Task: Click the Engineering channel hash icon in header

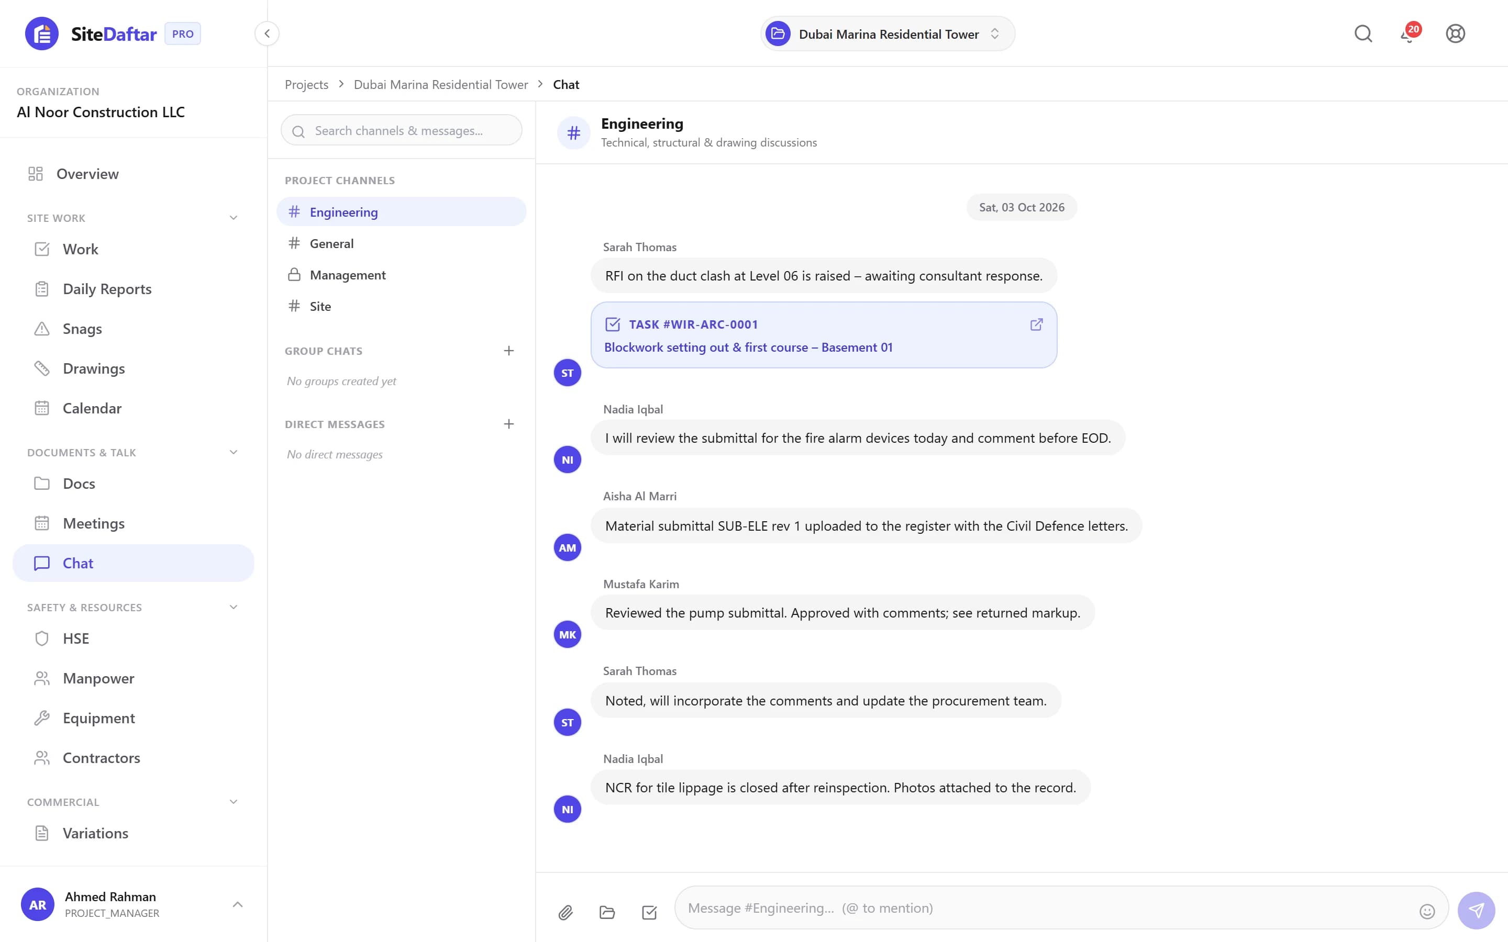Action: click(573, 133)
